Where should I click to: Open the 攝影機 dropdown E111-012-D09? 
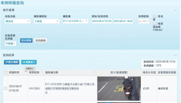[76, 21]
